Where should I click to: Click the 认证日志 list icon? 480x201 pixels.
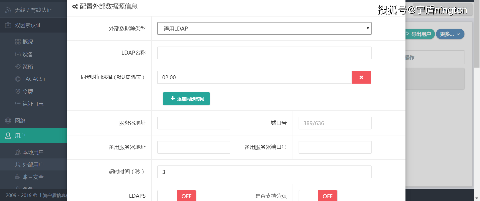[x=18, y=104]
